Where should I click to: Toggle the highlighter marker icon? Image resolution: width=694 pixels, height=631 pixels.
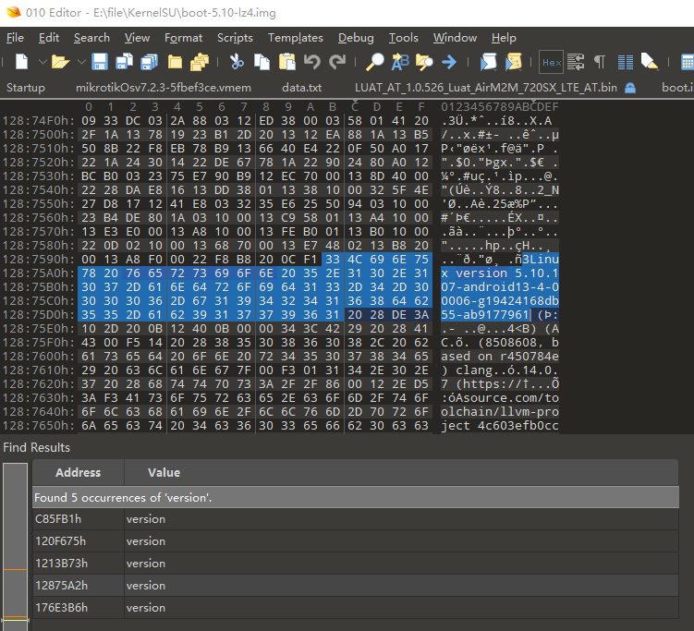pos(650,62)
